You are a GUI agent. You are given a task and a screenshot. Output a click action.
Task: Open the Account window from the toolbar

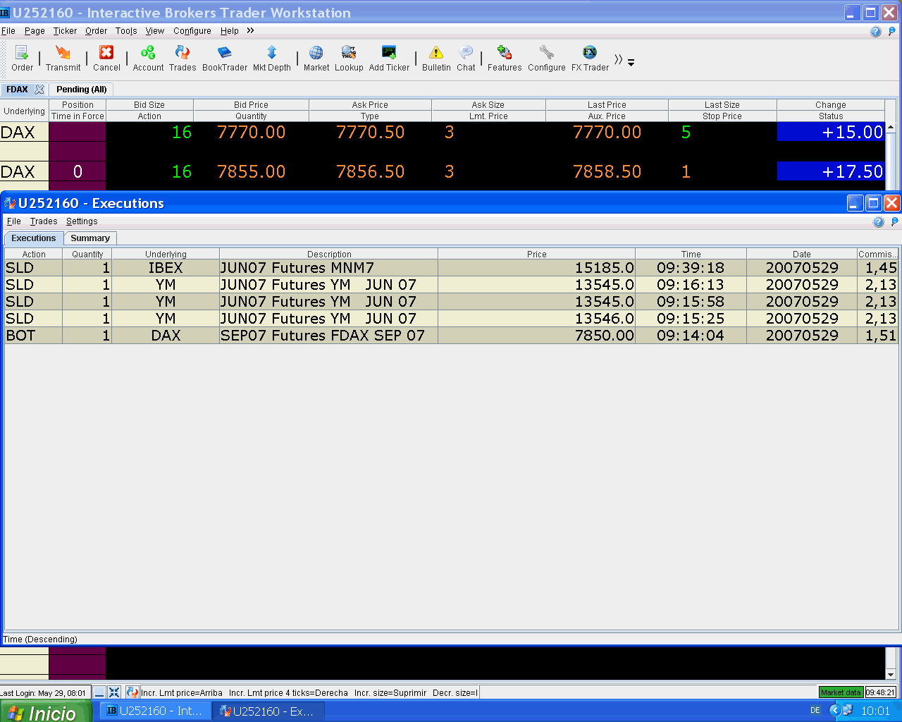pyautogui.click(x=148, y=59)
